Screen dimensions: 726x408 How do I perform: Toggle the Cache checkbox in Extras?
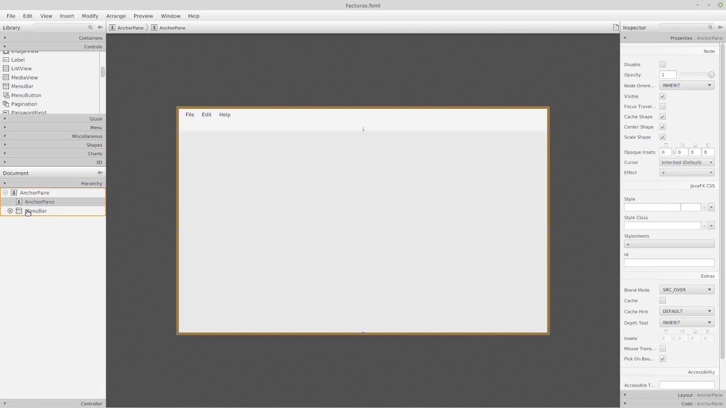pos(662,301)
